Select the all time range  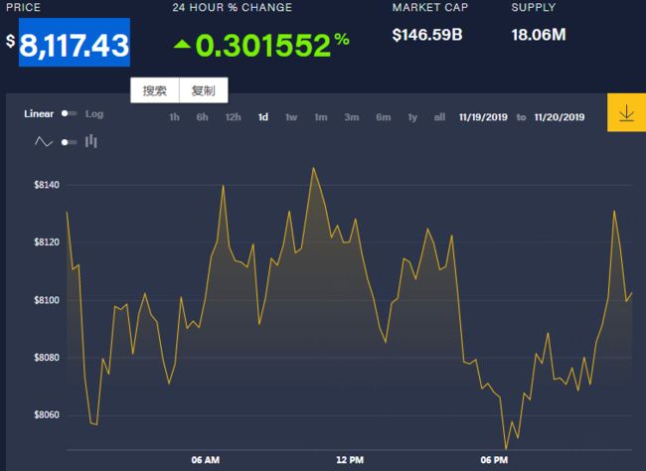439,117
